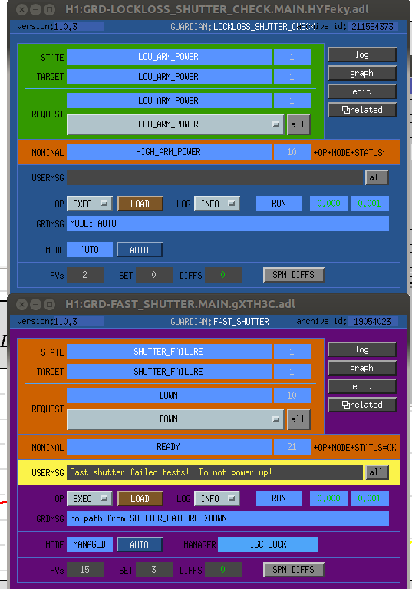Open graph in FAST_SHUTTER window

click(361, 368)
